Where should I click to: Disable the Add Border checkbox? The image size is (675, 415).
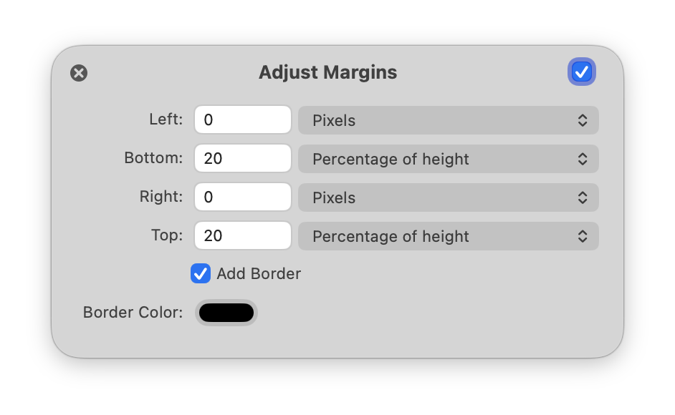[201, 273]
